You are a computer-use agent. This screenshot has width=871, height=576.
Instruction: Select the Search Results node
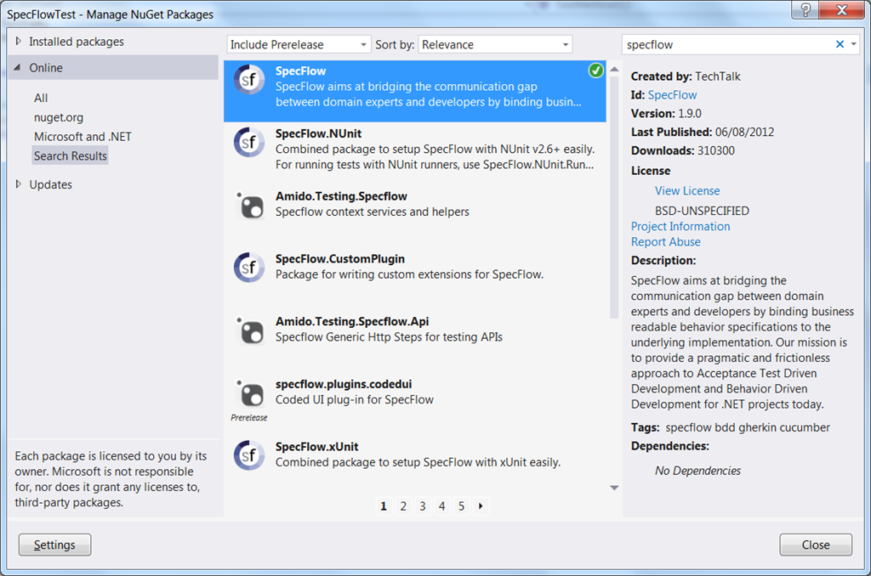click(70, 156)
